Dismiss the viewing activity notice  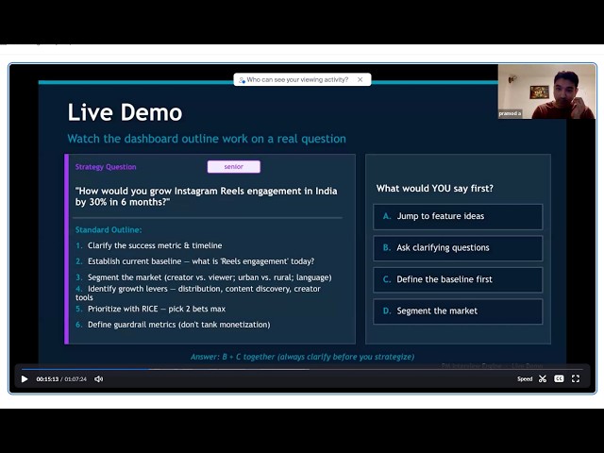click(361, 79)
